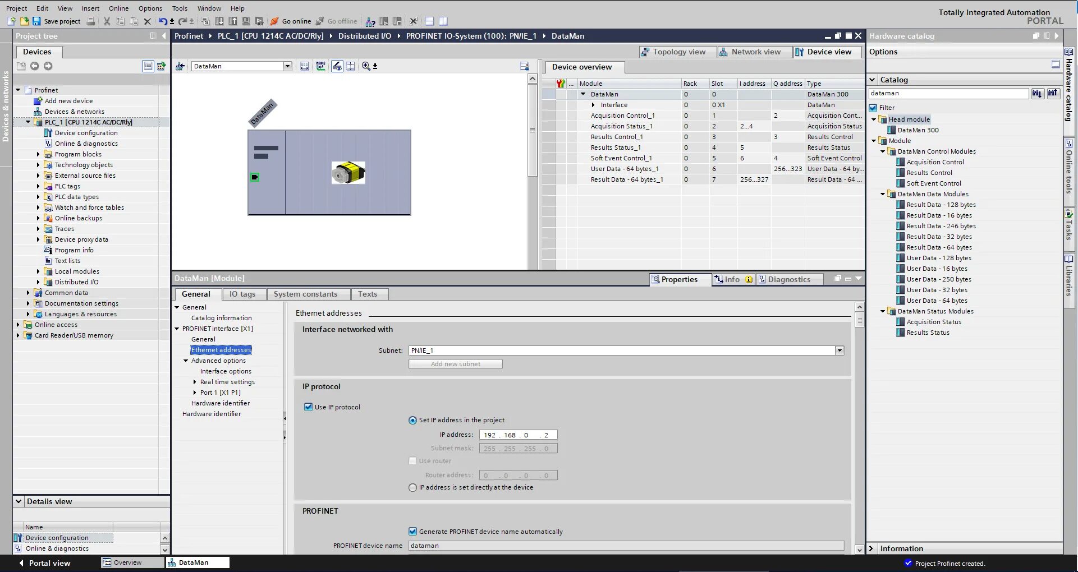The width and height of the screenshot is (1078, 572).
Task: Expand Distributed I/O tree node
Action: [38, 282]
